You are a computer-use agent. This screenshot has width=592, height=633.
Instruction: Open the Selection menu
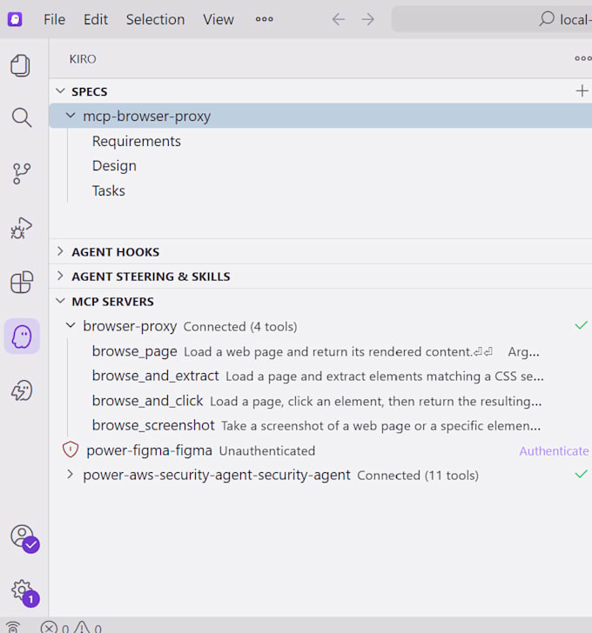(x=155, y=19)
